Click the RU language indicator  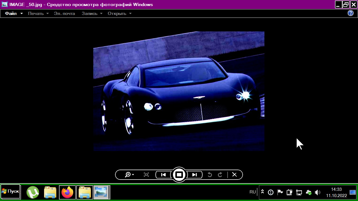(x=253, y=192)
